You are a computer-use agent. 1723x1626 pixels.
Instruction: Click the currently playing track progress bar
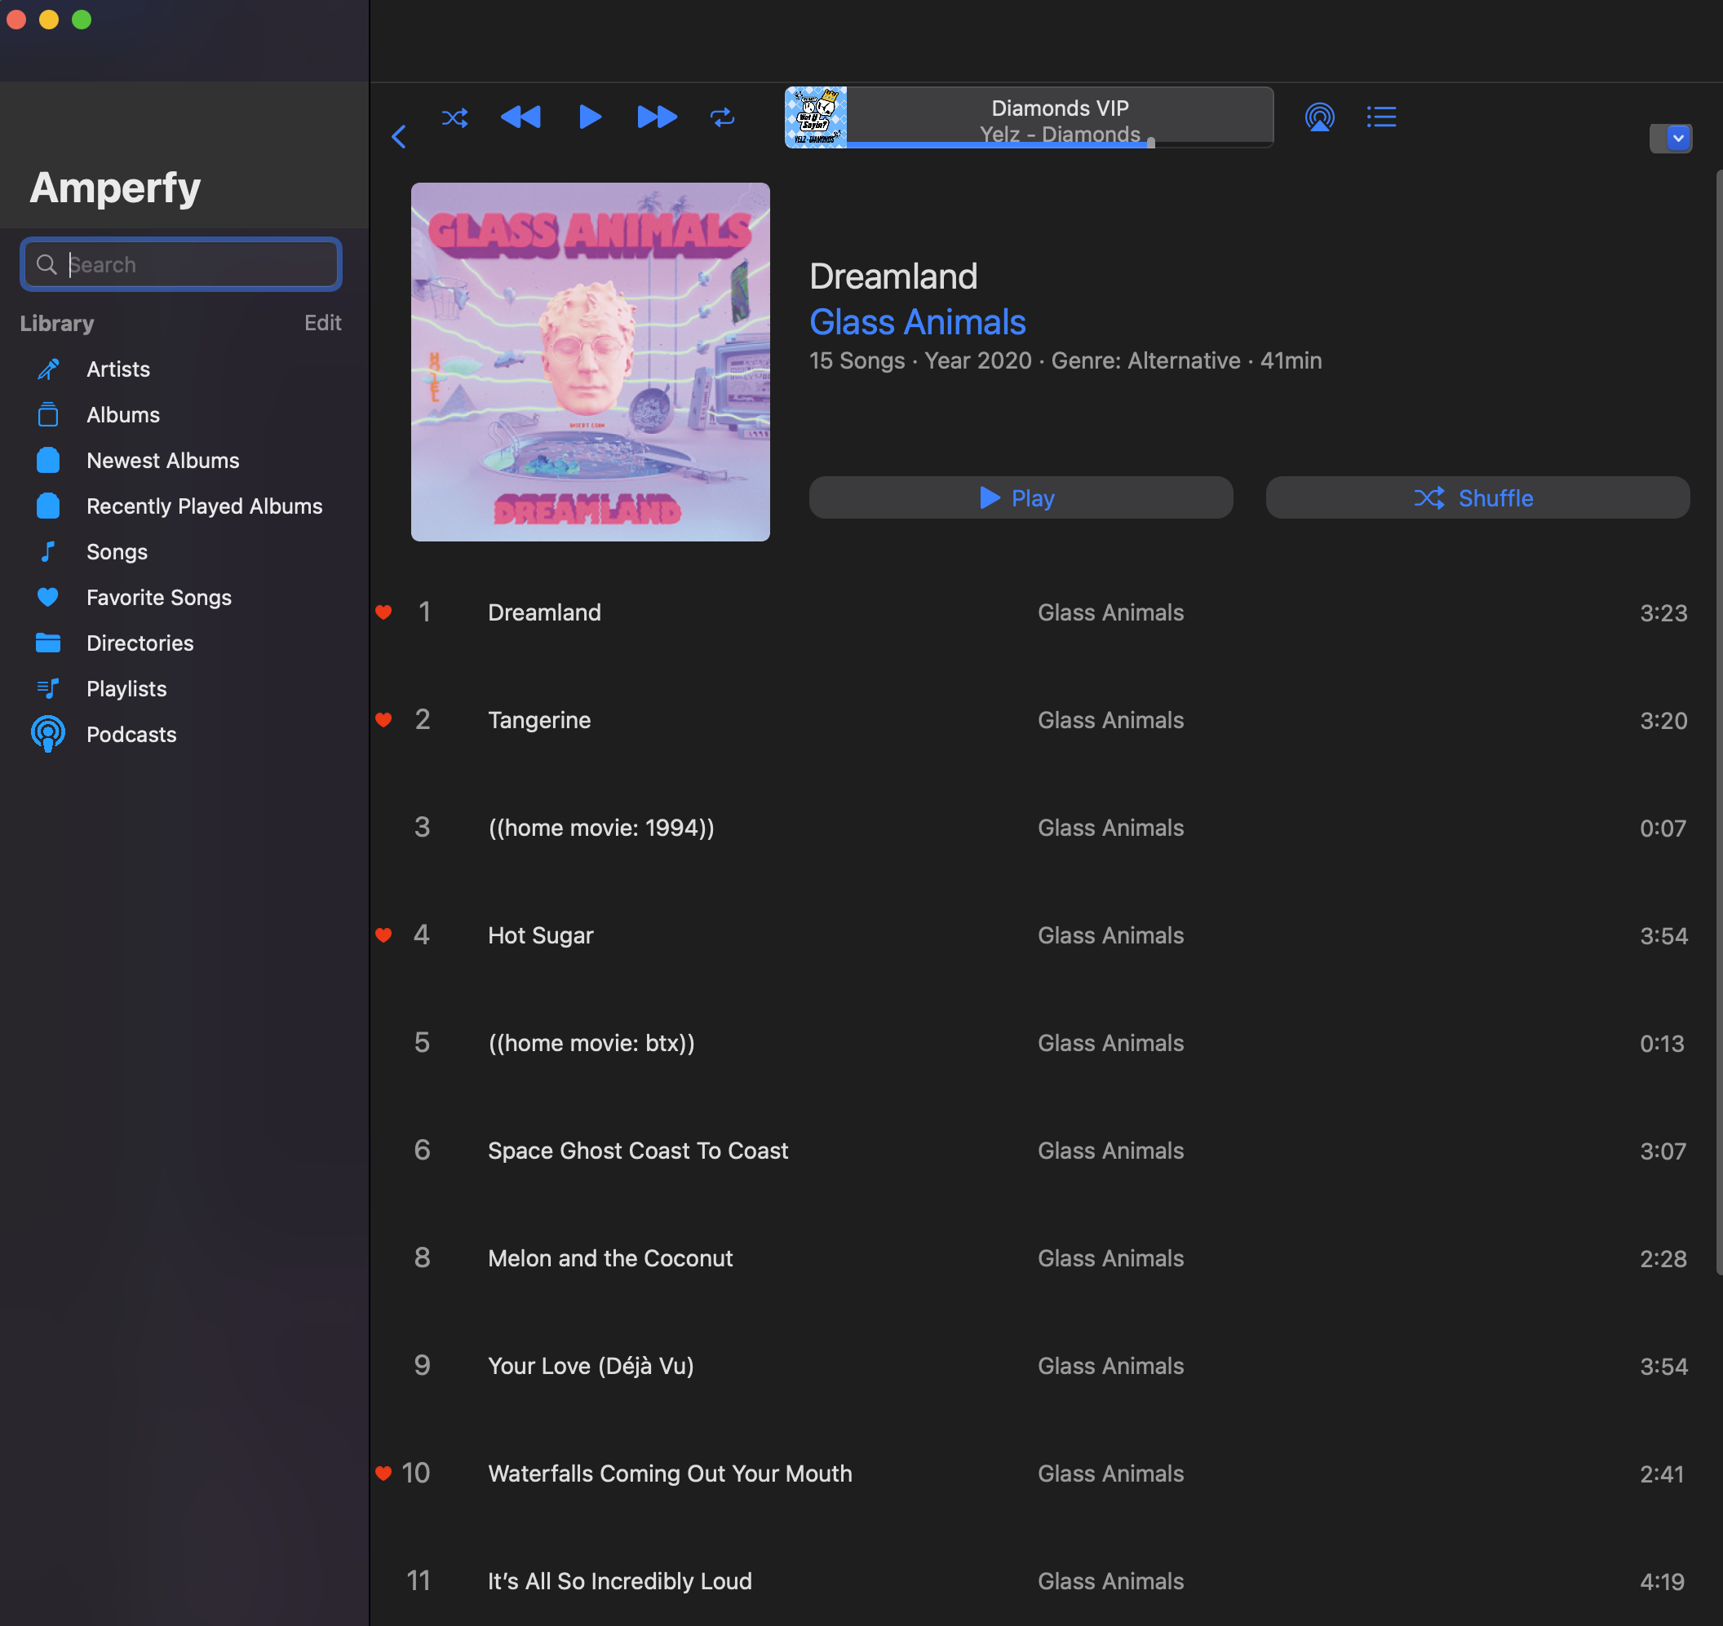[x=1061, y=144]
